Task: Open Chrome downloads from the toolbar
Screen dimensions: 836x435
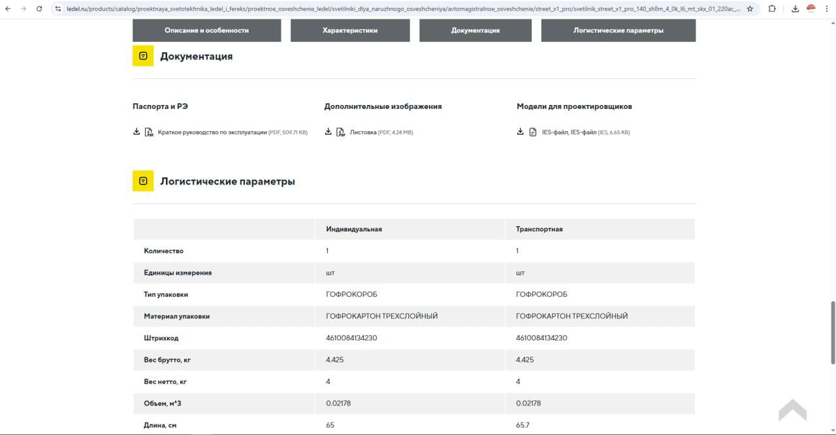Action: click(x=796, y=10)
